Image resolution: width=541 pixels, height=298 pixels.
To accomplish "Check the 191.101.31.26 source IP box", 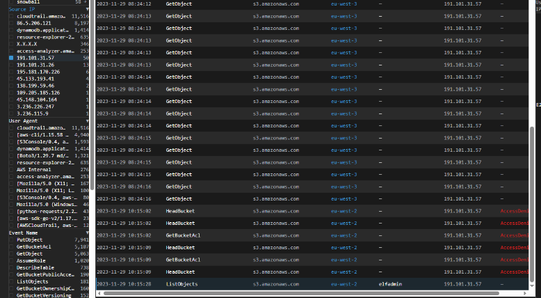I will 11,65.
